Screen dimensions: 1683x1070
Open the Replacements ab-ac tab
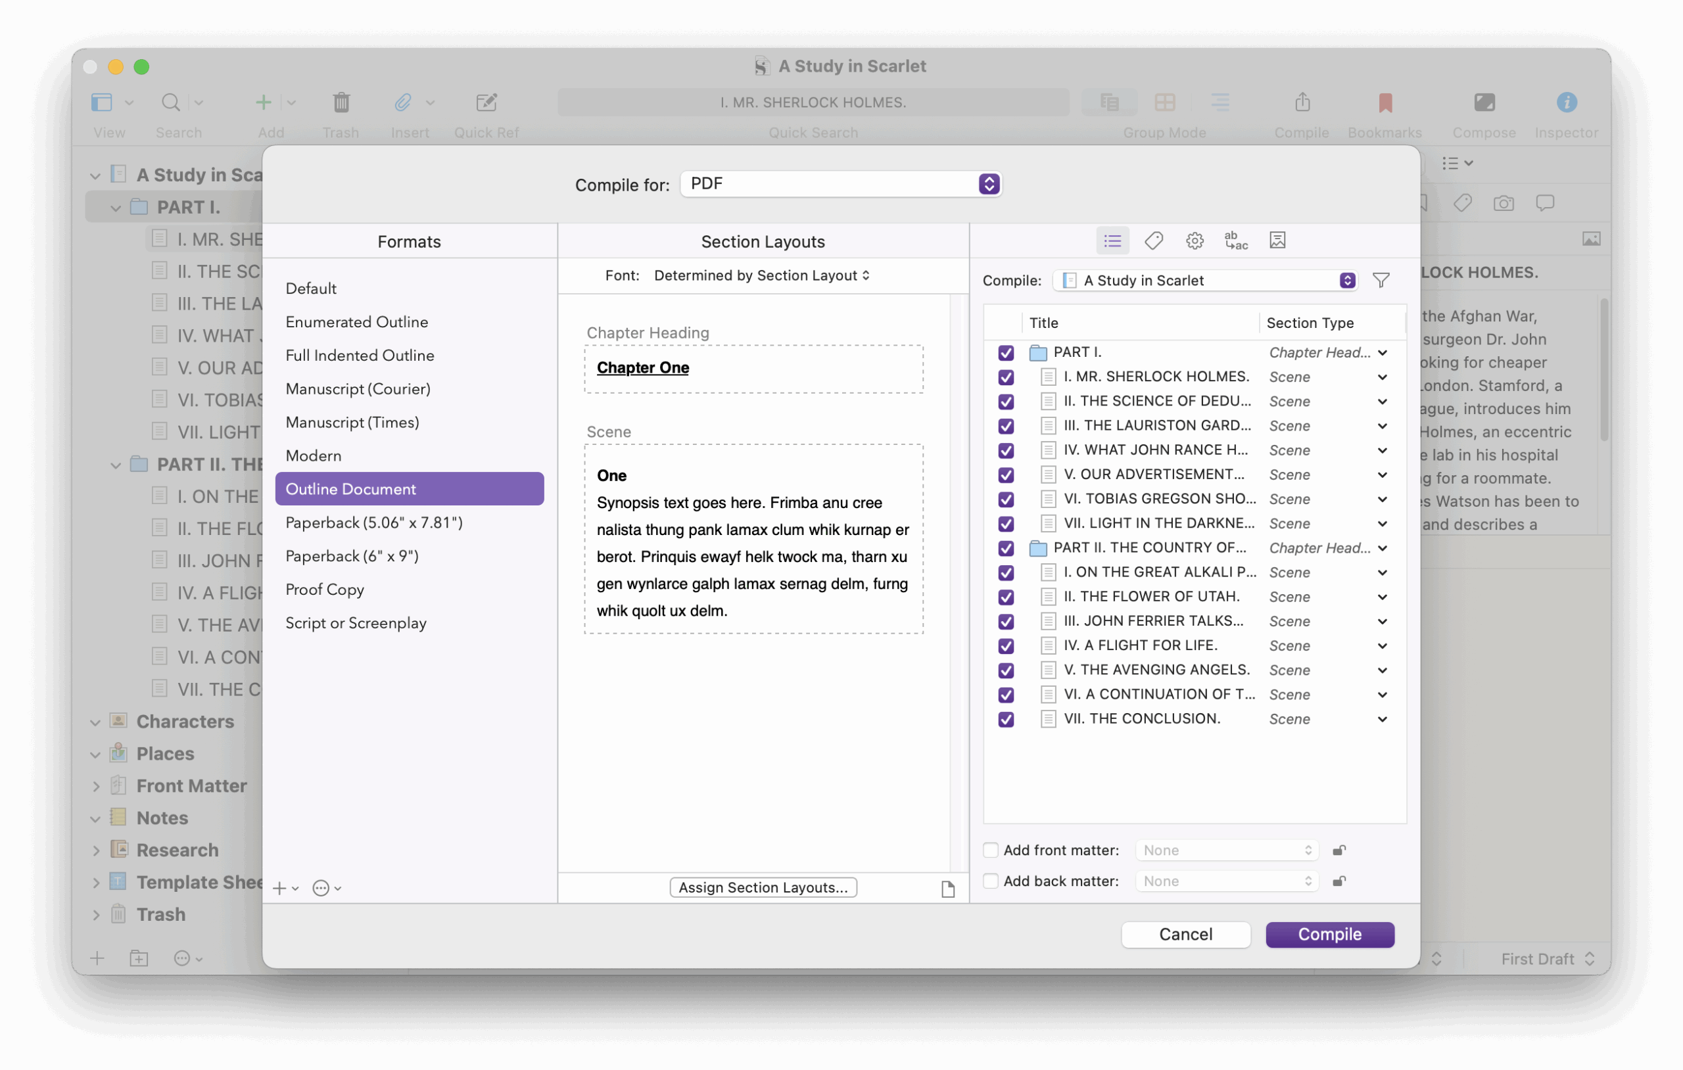1236,241
